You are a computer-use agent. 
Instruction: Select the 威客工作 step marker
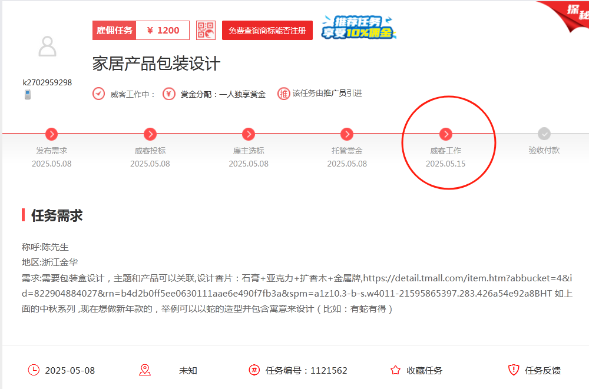click(x=446, y=134)
